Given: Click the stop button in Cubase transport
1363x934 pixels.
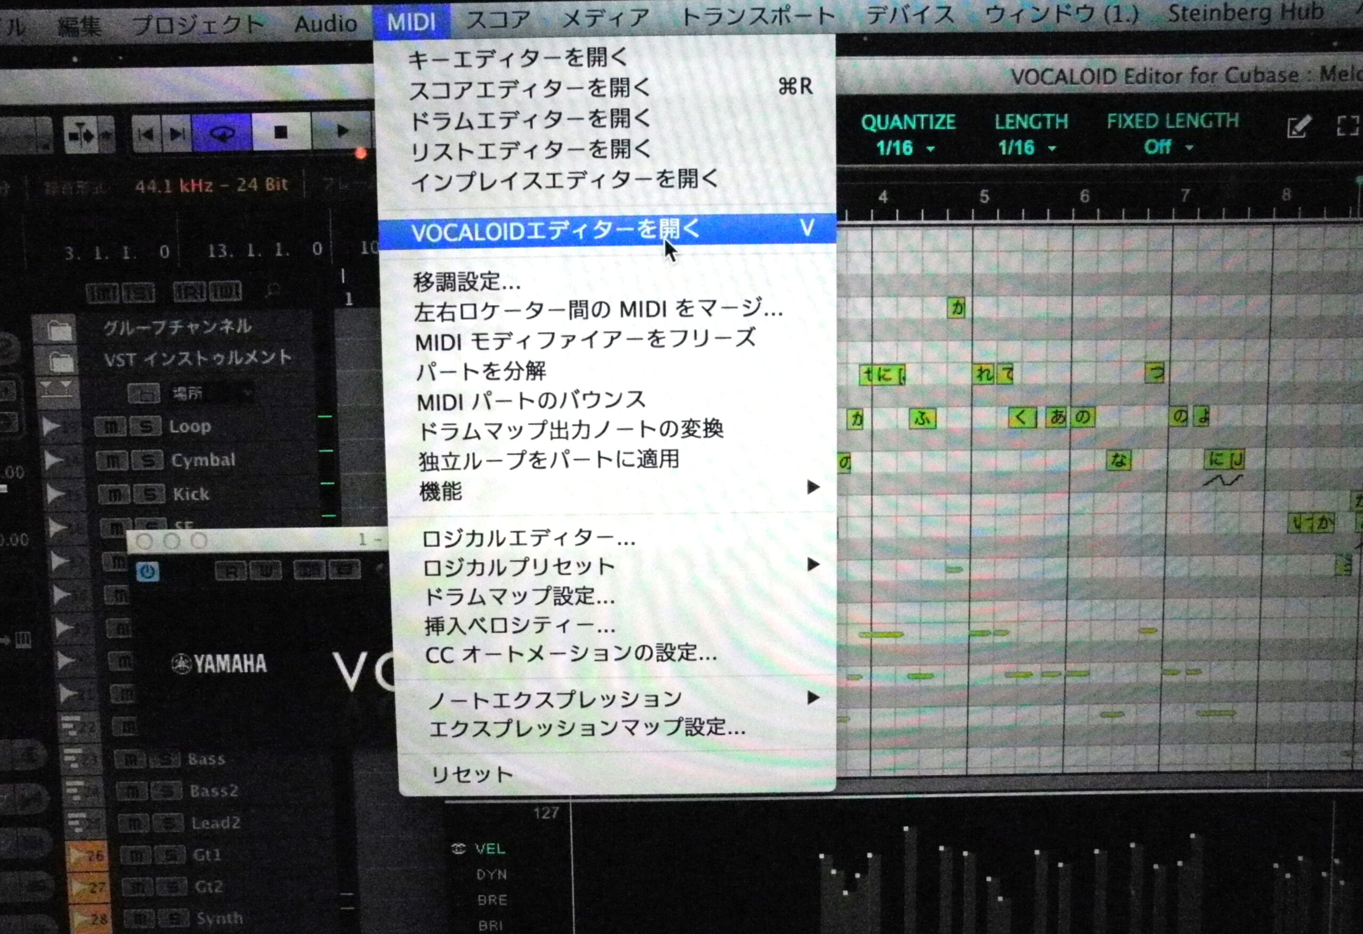Looking at the screenshot, I should click(x=281, y=132).
